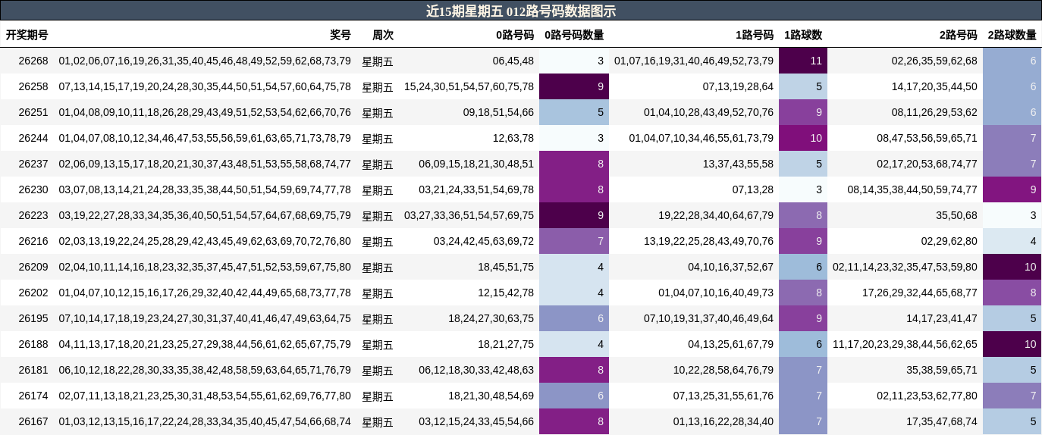The width and height of the screenshot is (1042, 435).
Task: Select issue number 26251
Action: click(33, 112)
